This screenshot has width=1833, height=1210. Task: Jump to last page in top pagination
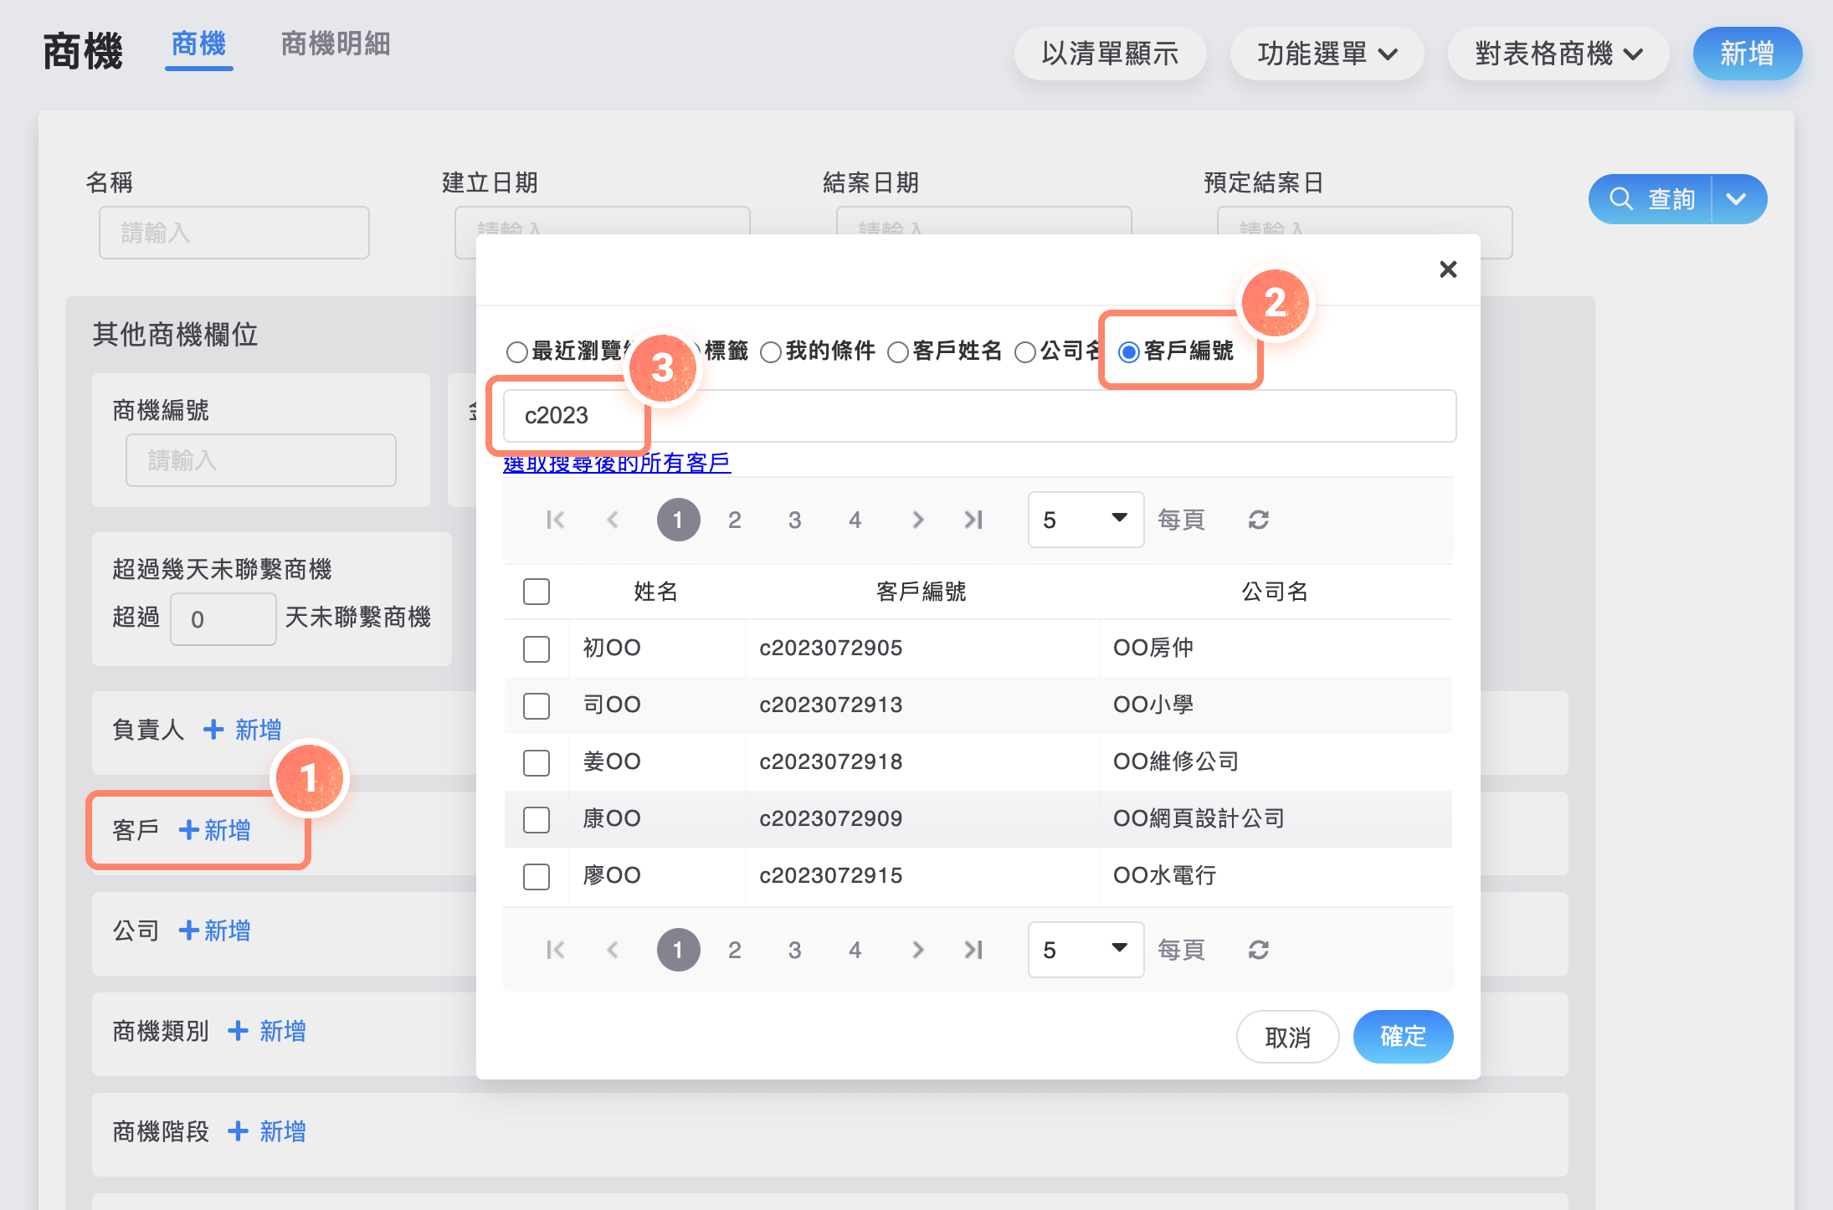973,520
